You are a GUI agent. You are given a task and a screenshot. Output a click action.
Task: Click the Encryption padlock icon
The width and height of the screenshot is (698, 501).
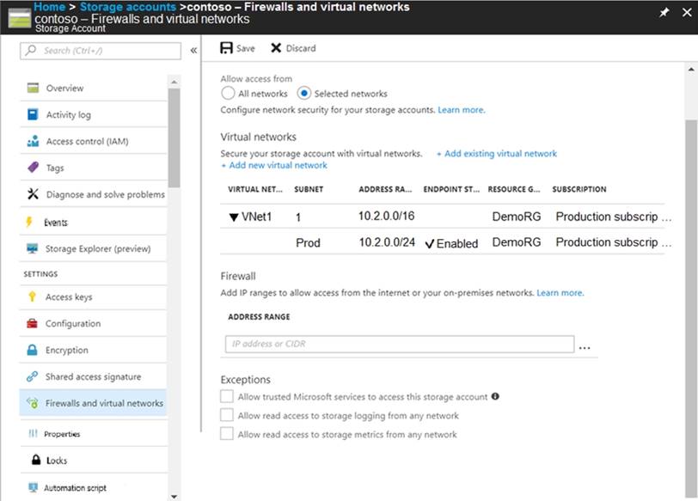coord(32,350)
